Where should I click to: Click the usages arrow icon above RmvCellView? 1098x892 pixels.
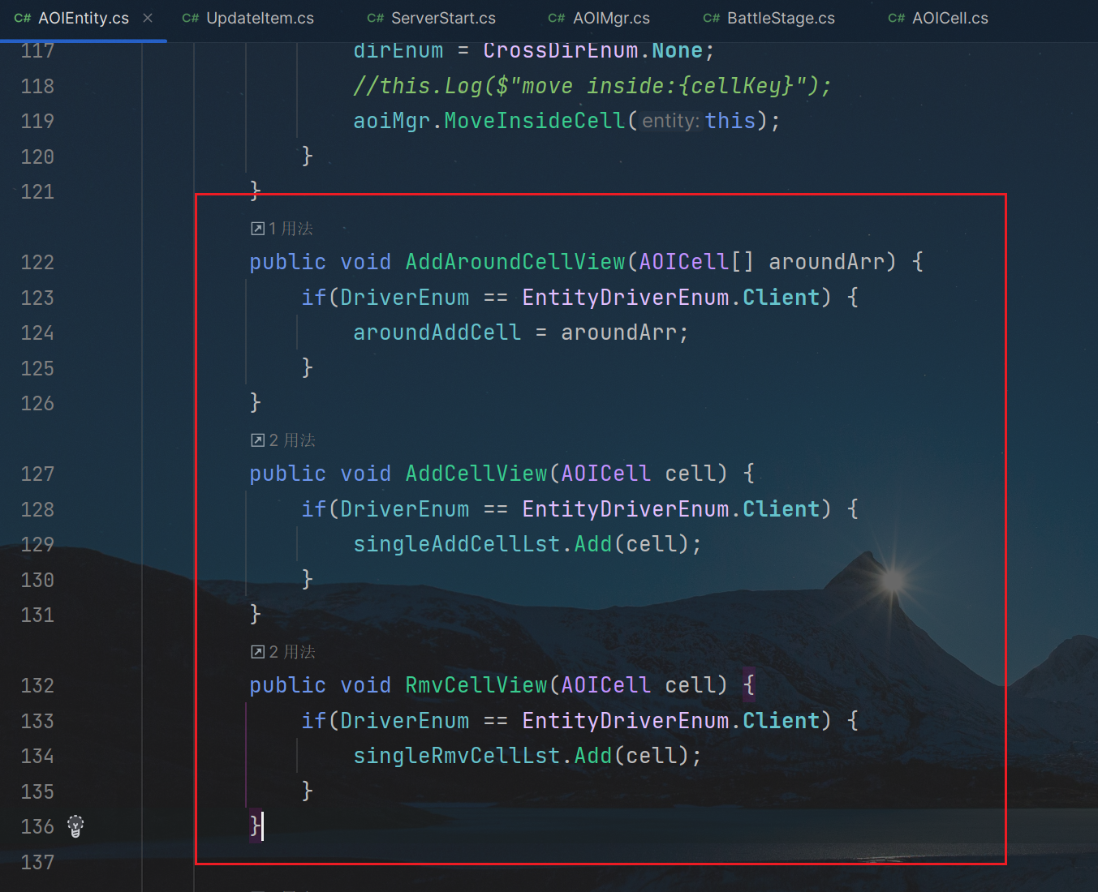tap(257, 652)
